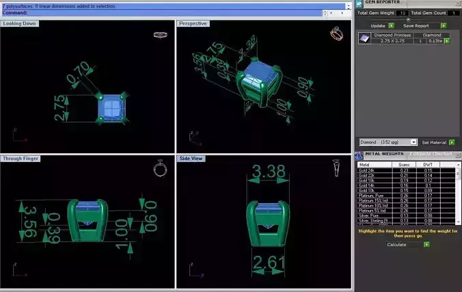Click green arrow beside 0.13tw weight
Image resolution: width=462 pixels, height=292 pixels.
pyautogui.click(x=447, y=41)
